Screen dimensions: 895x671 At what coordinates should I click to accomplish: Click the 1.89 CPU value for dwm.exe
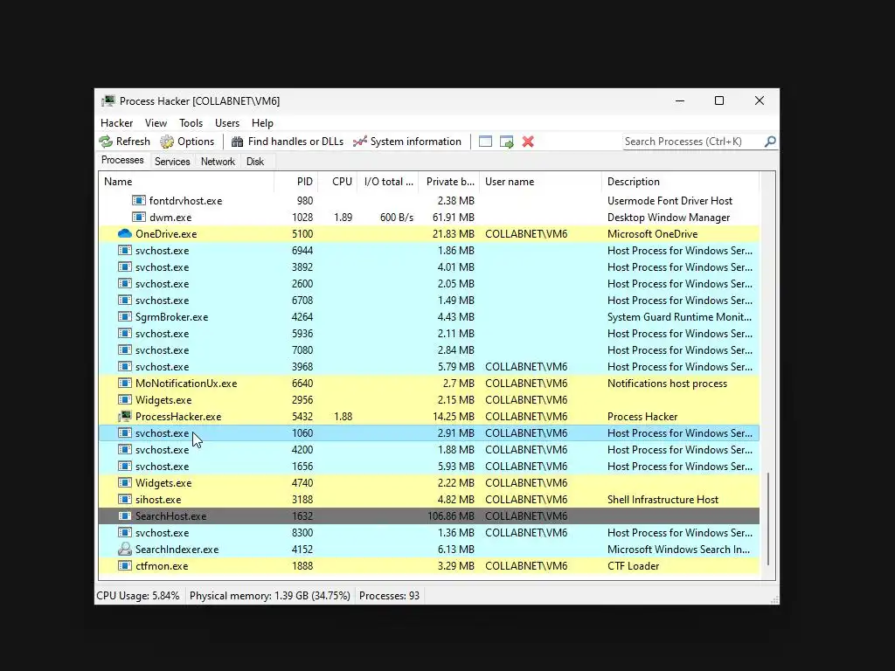point(343,218)
